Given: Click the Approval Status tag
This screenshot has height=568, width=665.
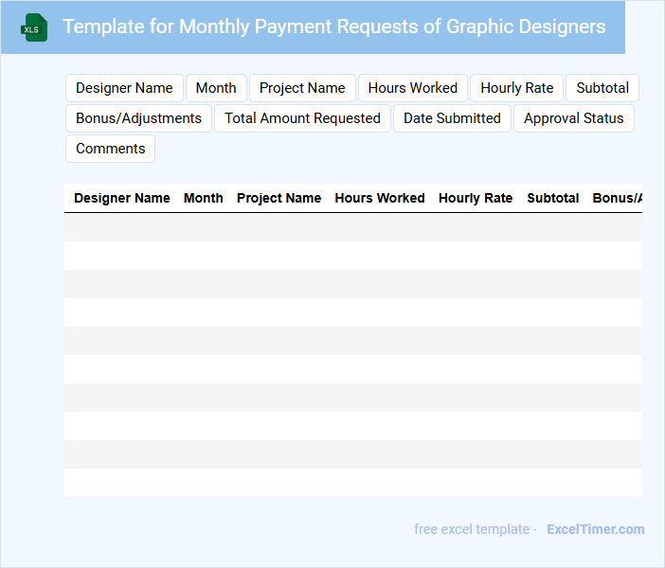Looking at the screenshot, I should pos(573,118).
